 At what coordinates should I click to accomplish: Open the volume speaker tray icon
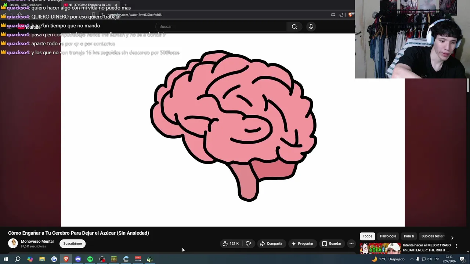coord(430,259)
